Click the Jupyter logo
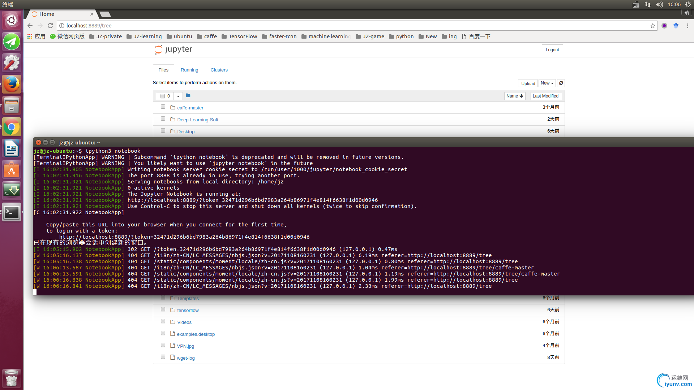The width and height of the screenshot is (694, 390). (173, 49)
